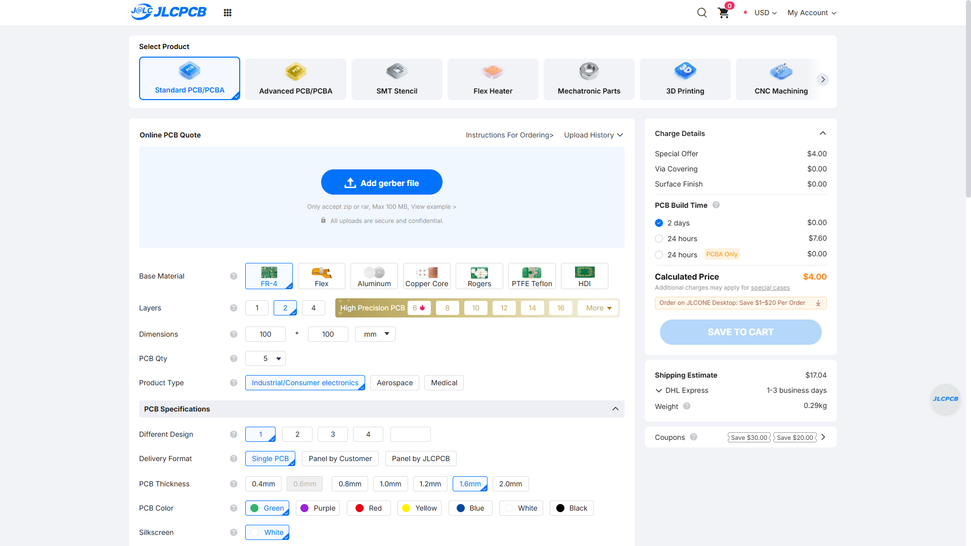
Task: Select the 24 hours $7.60 build time
Action: (659, 239)
